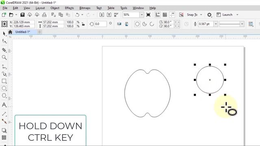Open the View menu
Screen dimensions: 260x146
tap(27, 8)
